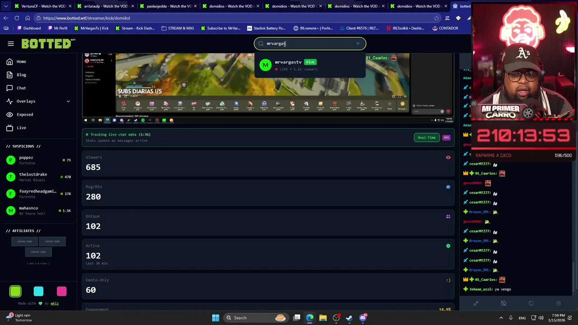
Task: Close the VenturaCF browser tab
Action: pos(70,6)
